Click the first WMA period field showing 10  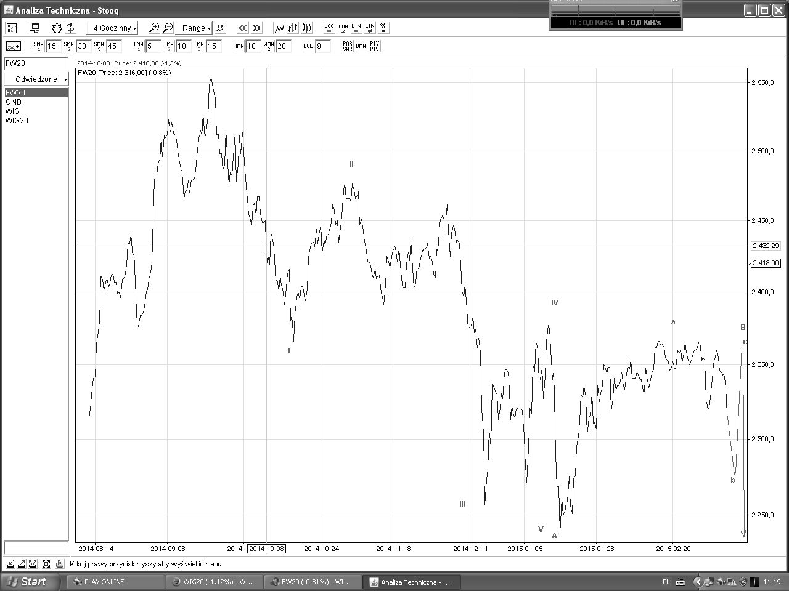(253, 46)
